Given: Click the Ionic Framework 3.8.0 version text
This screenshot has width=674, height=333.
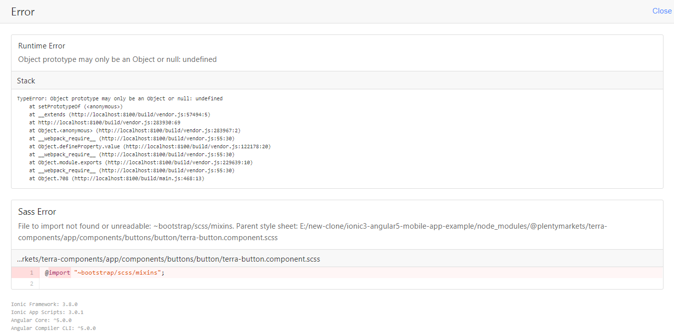Looking at the screenshot, I should 44,304.
